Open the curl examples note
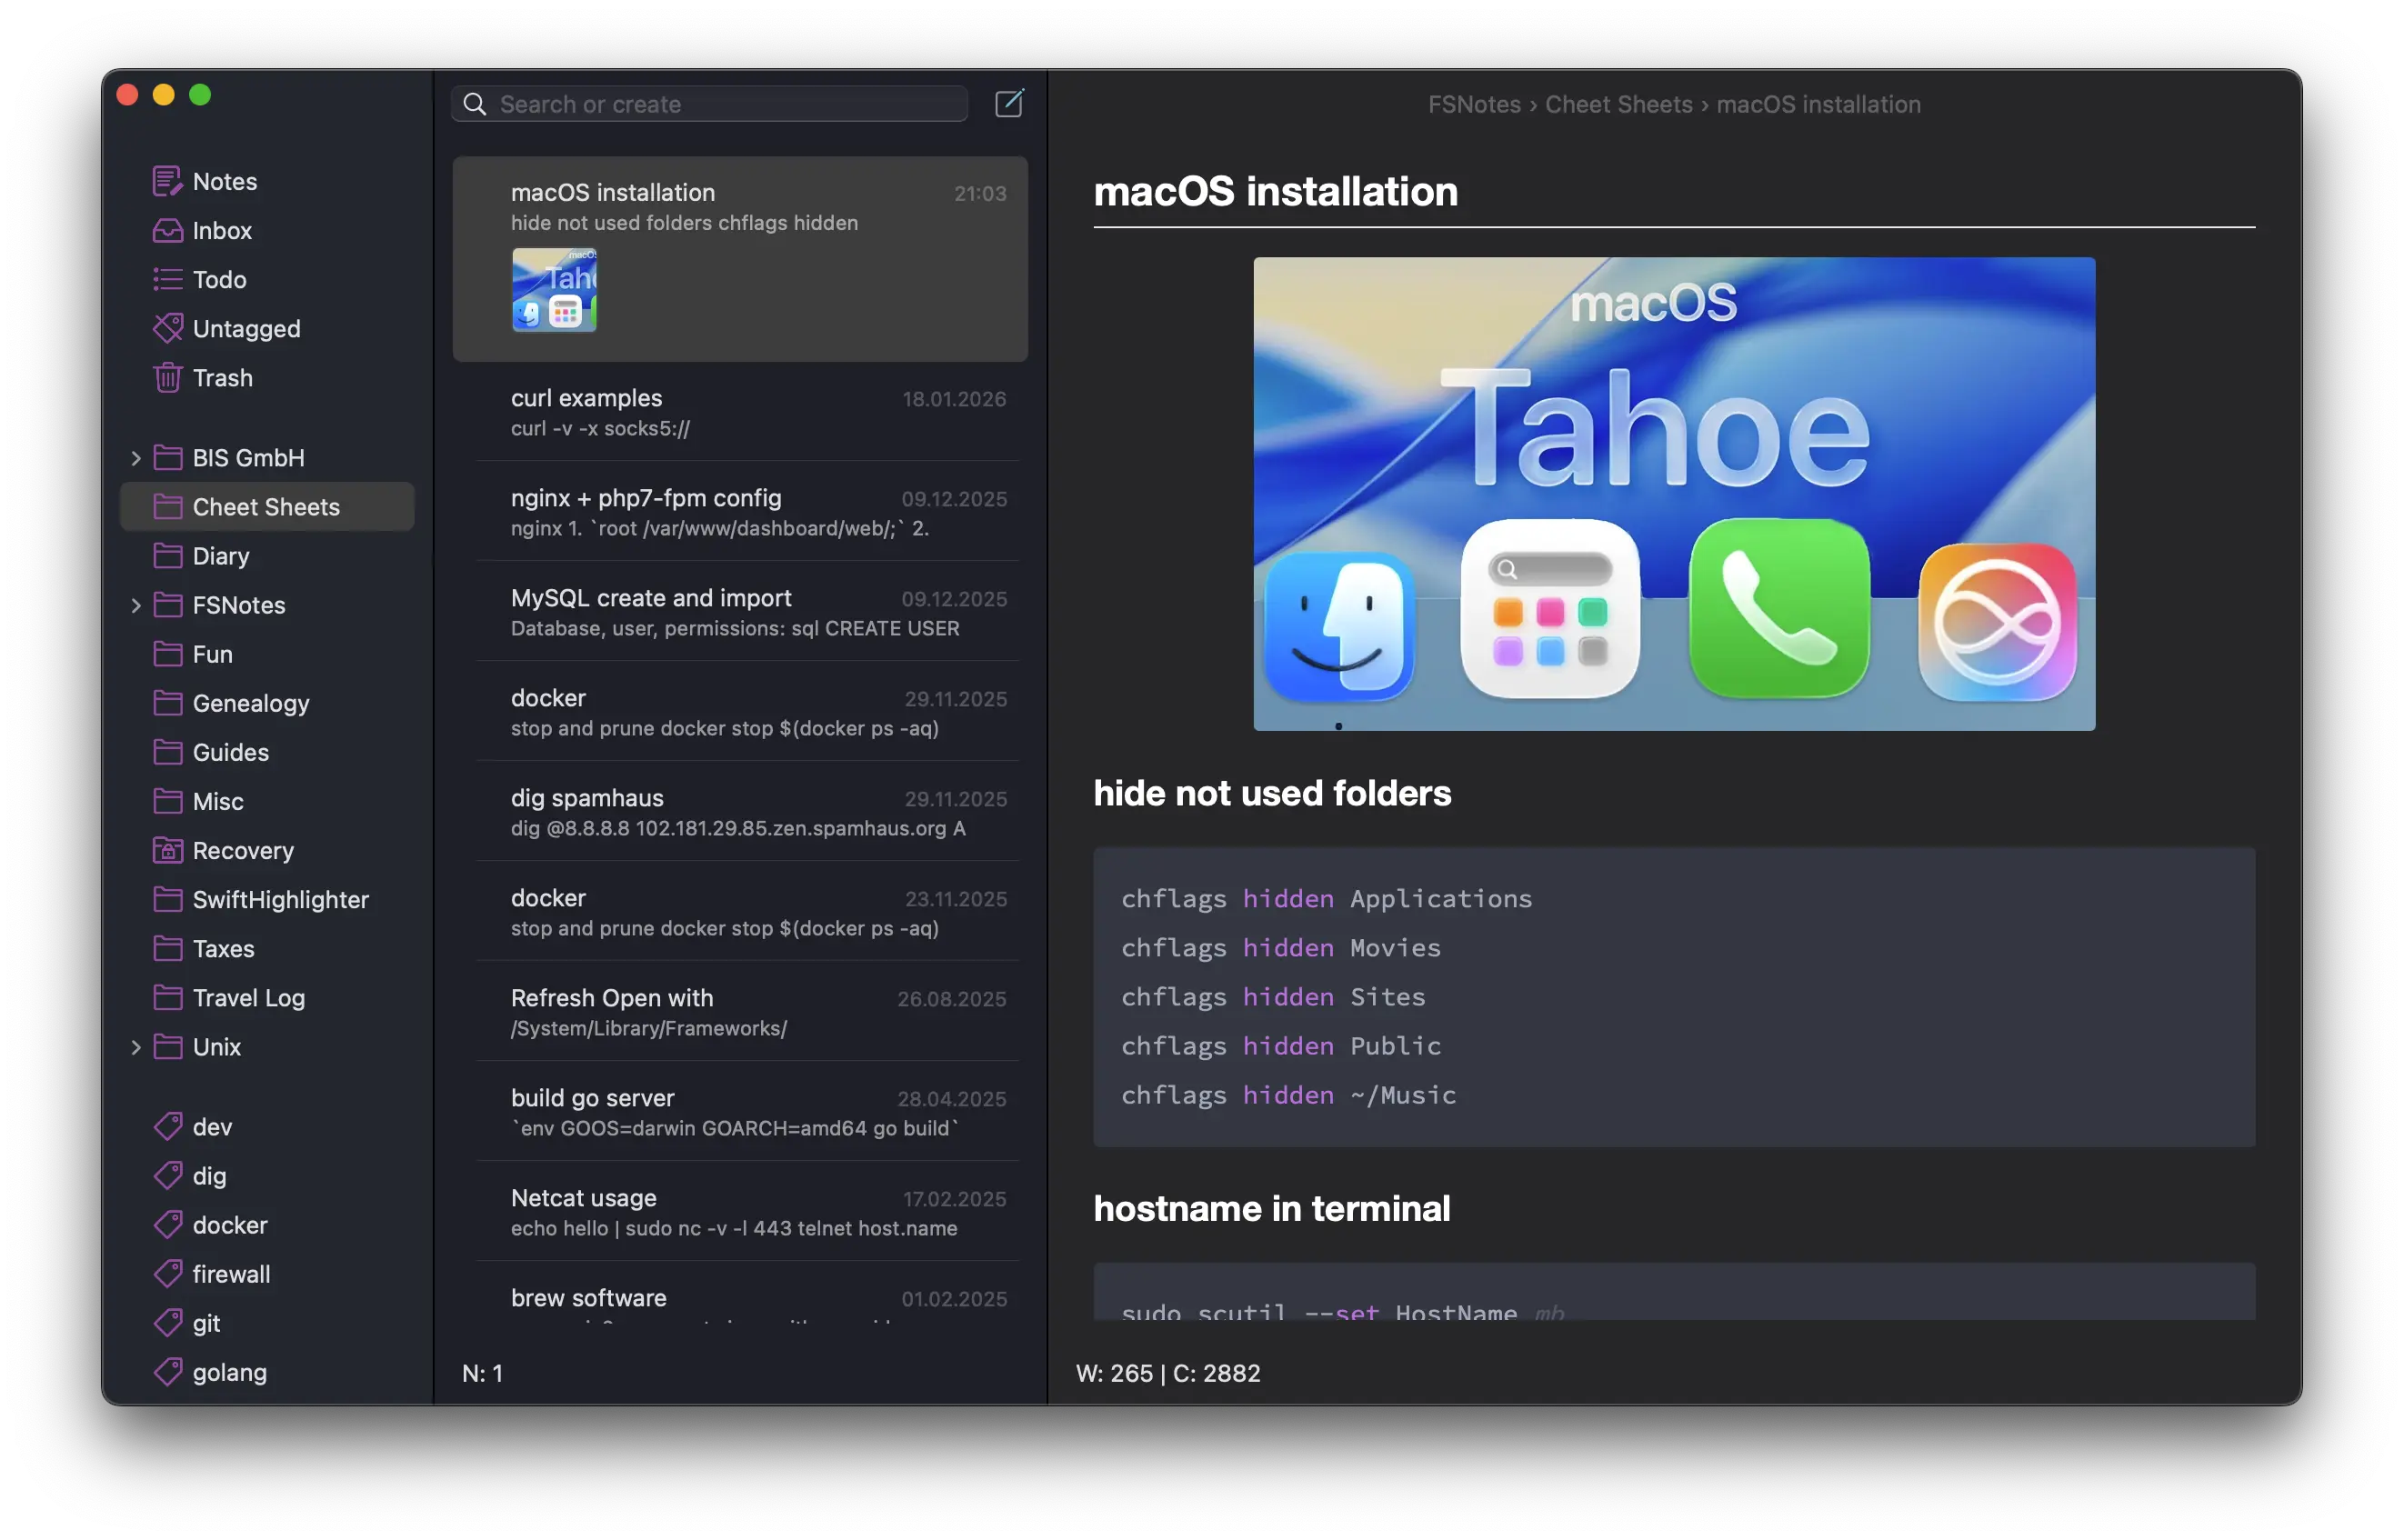 tap(740, 412)
